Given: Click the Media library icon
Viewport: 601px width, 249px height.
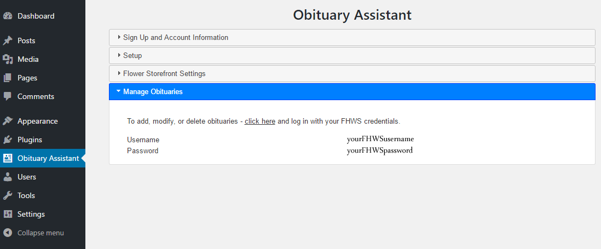Looking at the screenshot, I should tap(8, 59).
